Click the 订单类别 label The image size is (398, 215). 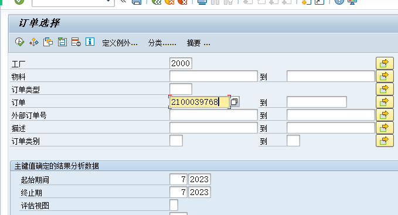click(x=26, y=141)
